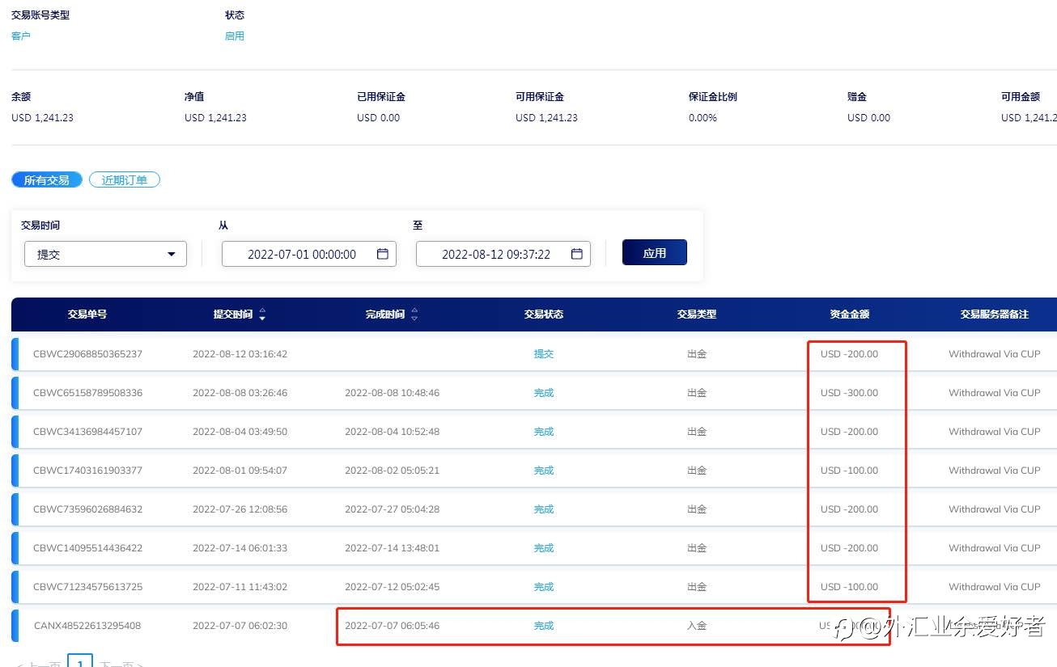The width and height of the screenshot is (1057, 667).
Task: Open transaction CBWC29068850365237 row
Action: 534,354
